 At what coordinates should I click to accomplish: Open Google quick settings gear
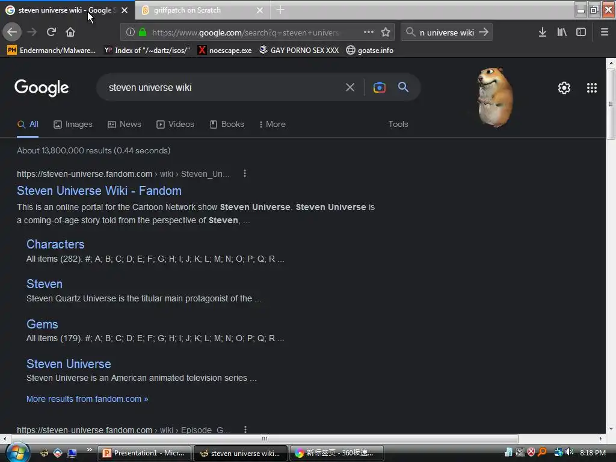point(564,88)
